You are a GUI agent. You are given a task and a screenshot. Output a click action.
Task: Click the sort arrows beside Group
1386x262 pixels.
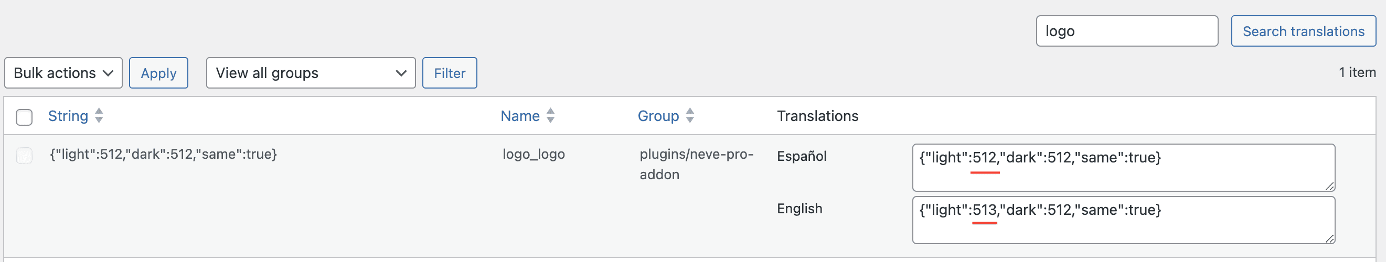pos(690,115)
